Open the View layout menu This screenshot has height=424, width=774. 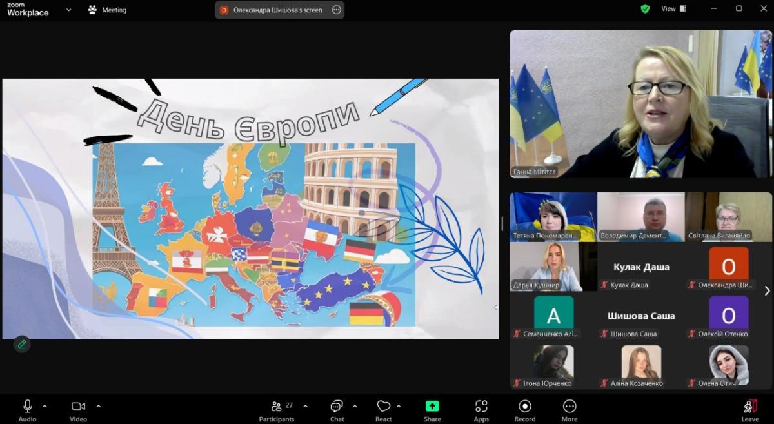click(x=674, y=9)
